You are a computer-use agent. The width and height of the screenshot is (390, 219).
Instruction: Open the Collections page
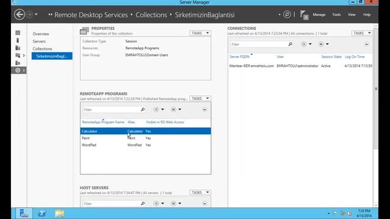point(42,49)
